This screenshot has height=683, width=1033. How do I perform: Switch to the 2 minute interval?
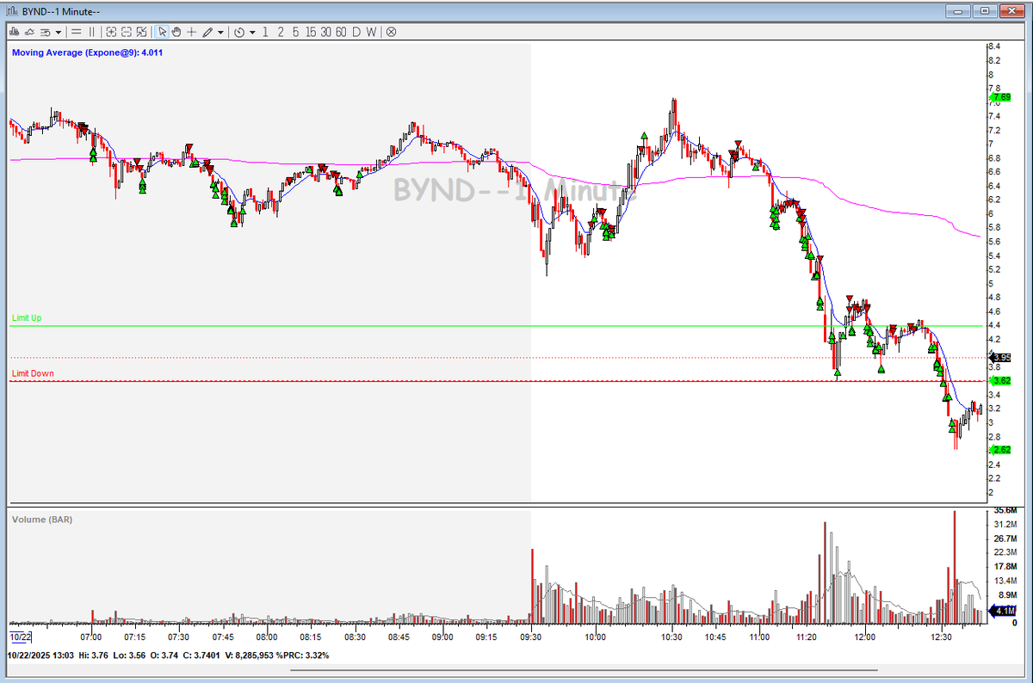tap(281, 32)
